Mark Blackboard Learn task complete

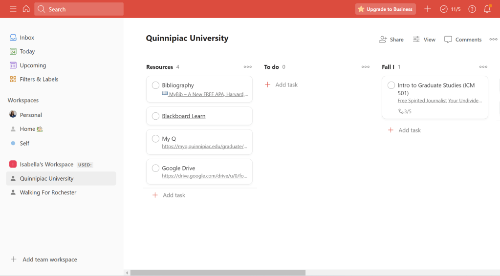coord(155,116)
